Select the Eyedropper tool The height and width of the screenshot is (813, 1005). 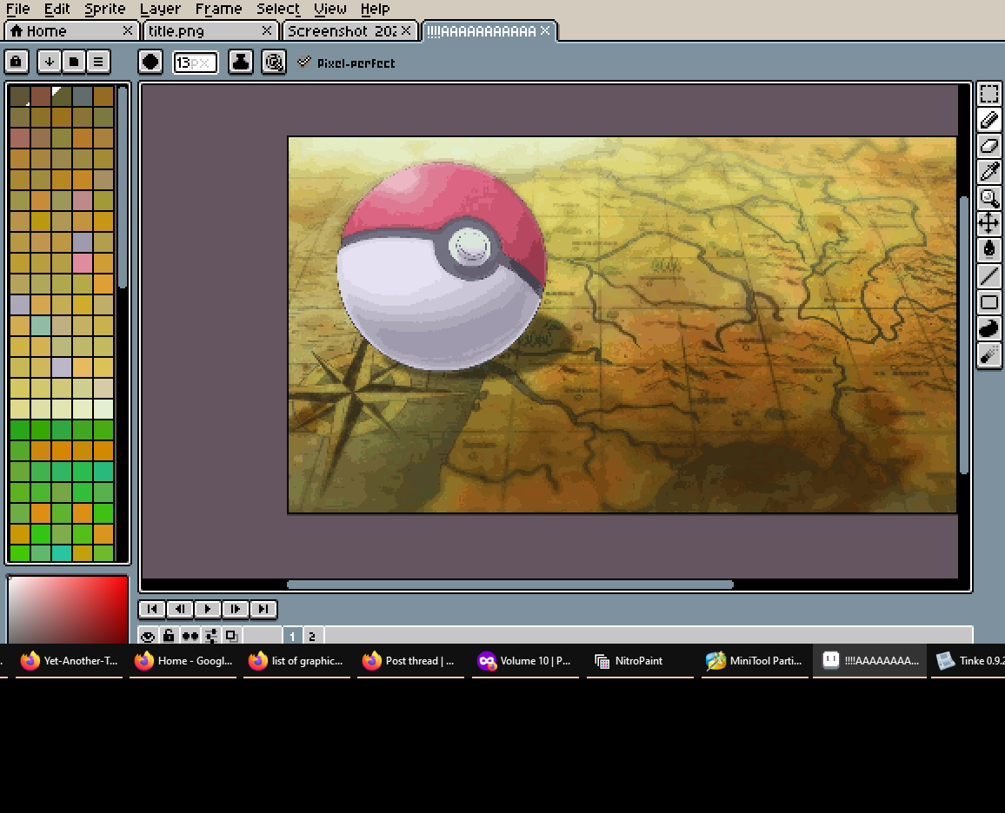click(x=989, y=172)
